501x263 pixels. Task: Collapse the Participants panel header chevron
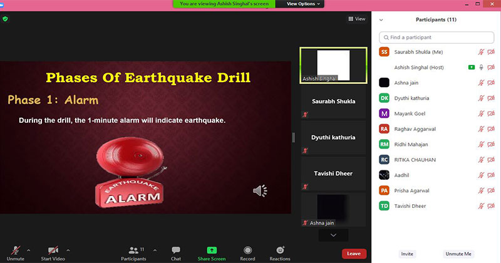[381, 20]
